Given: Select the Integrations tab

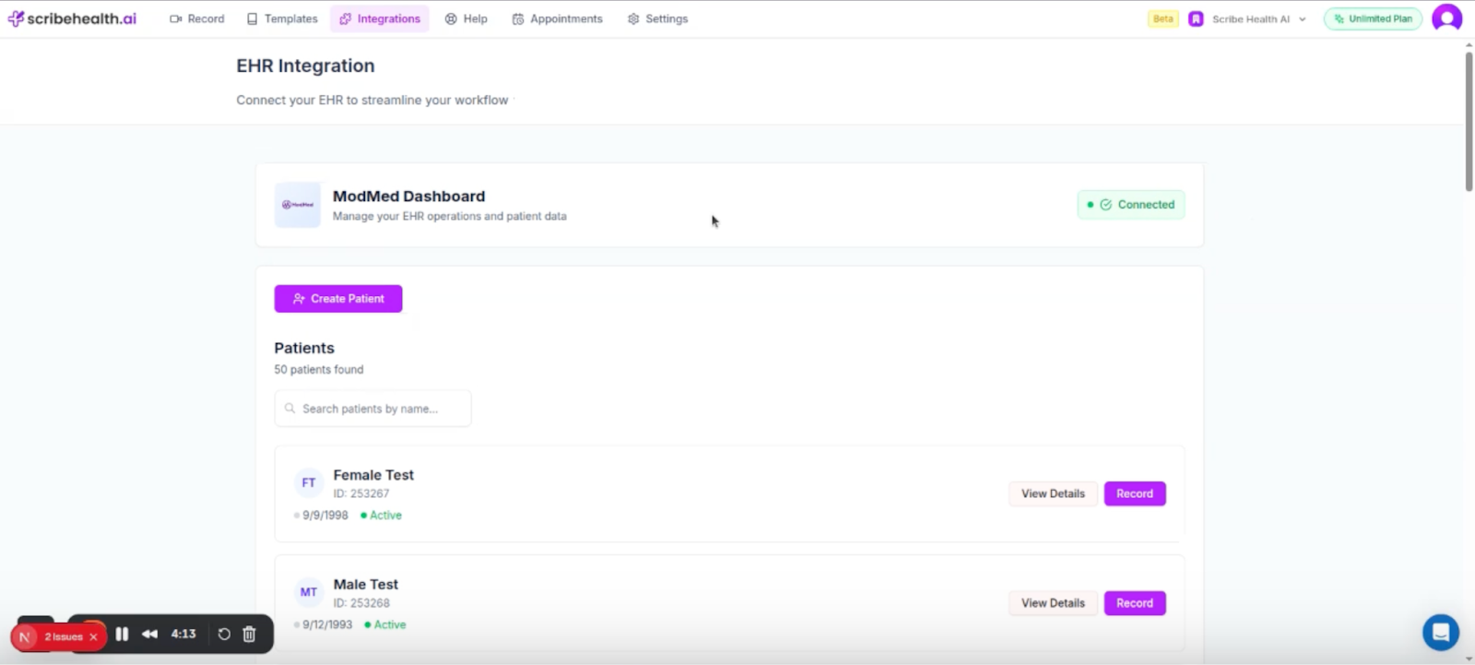Looking at the screenshot, I should click(380, 18).
